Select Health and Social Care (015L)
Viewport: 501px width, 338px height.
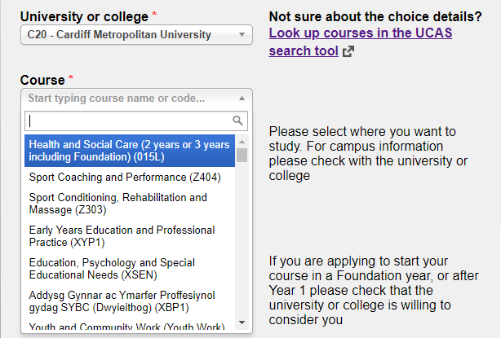[131, 150]
